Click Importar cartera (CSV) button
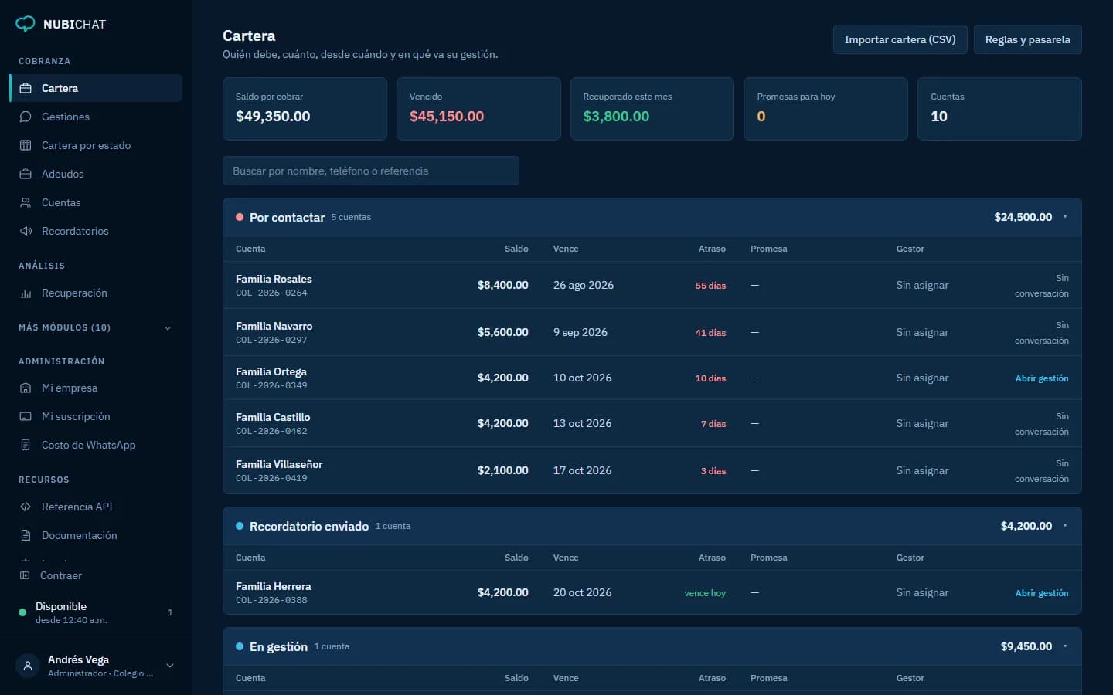The height and width of the screenshot is (695, 1113). click(x=900, y=39)
